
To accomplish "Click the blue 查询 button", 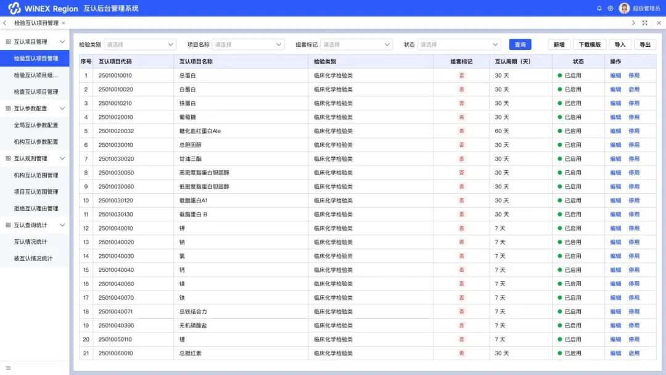I will point(520,44).
